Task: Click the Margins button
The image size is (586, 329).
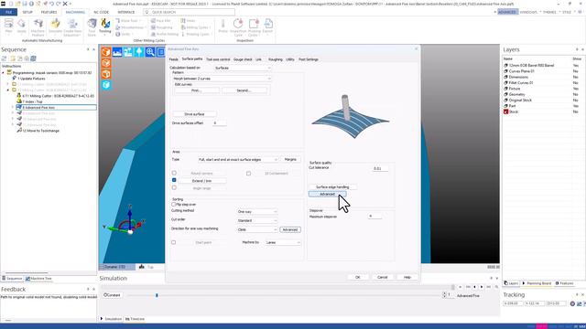Action: point(290,159)
